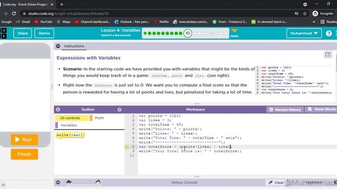Click the write(text) code block
Screen dimensions: 337x189
pos(70,135)
